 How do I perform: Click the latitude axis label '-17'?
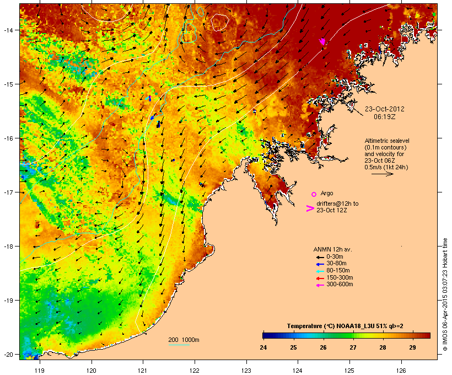point(8,192)
